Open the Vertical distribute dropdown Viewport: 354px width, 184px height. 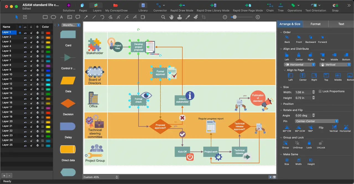click(x=335, y=64)
